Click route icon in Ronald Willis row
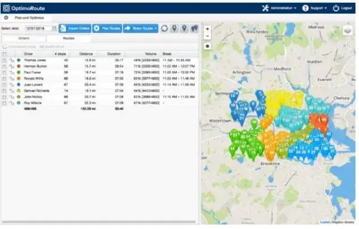The width and height of the screenshot is (359, 229). click(x=11, y=79)
